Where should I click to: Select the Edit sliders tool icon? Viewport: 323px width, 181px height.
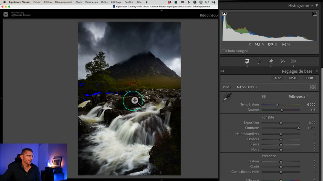tap(247, 61)
